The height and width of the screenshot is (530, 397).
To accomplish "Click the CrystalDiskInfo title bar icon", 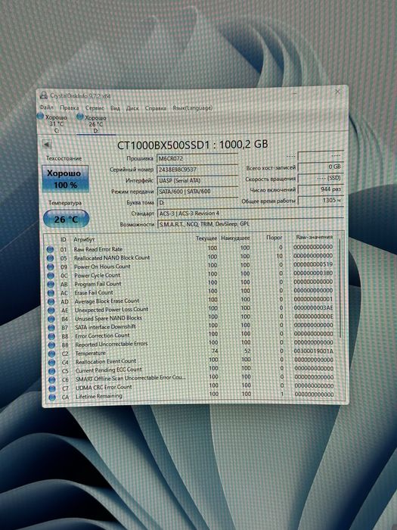I will coord(44,95).
